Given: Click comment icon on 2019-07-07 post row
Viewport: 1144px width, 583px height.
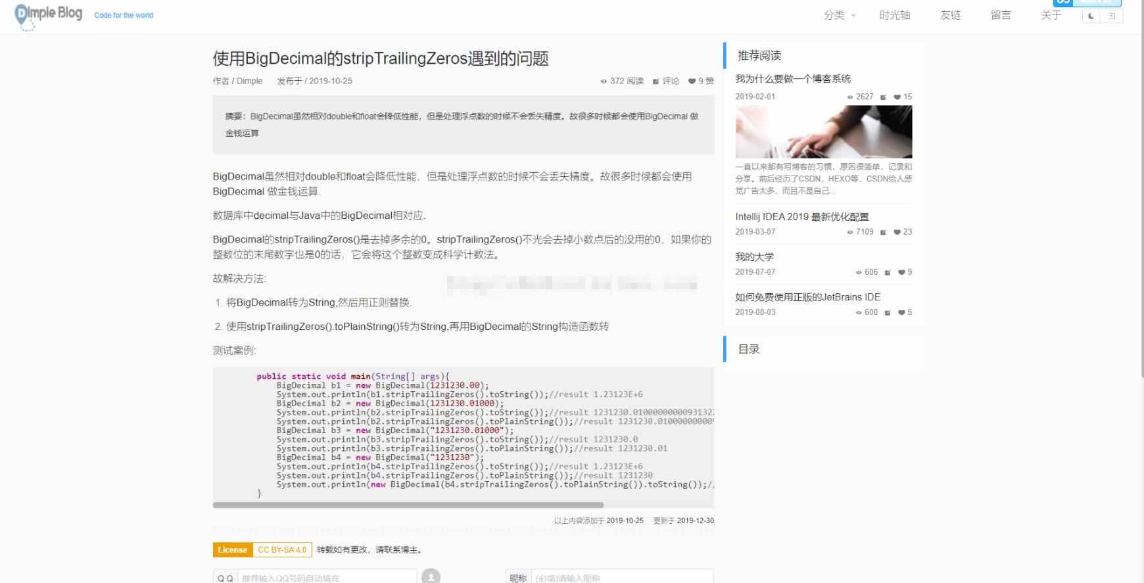Looking at the screenshot, I should [x=887, y=272].
